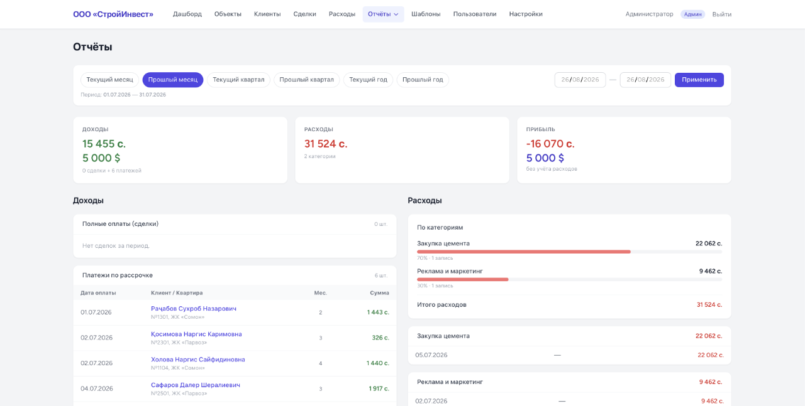Go to the Дашборд menu item

(x=187, y=14)
